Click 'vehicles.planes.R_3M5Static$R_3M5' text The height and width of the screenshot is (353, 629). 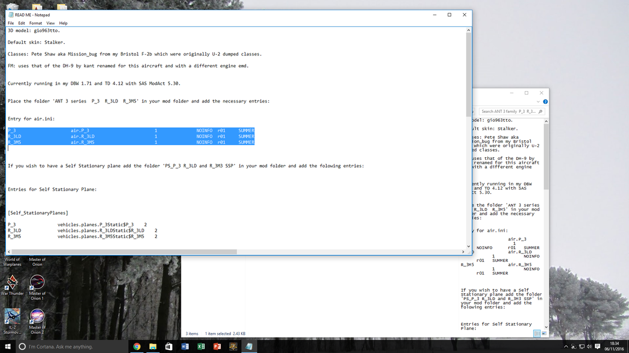click(101, 236)
